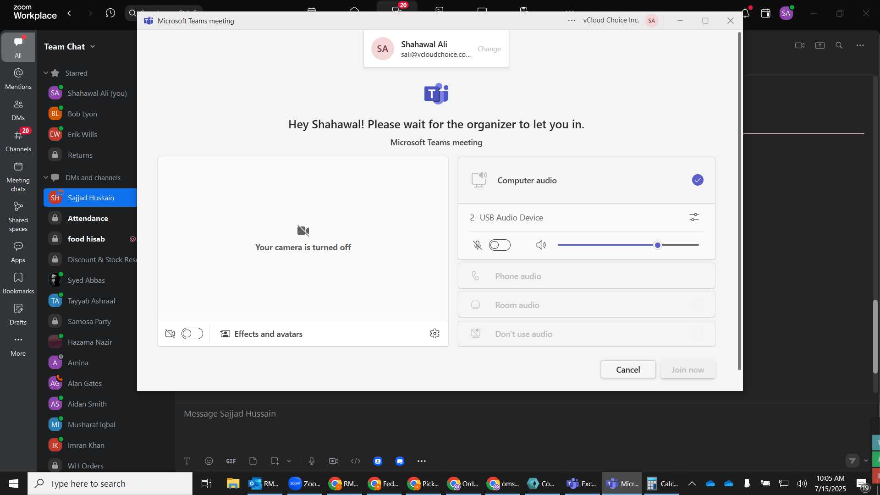This screenshot has height=495, width=880.
Task: Open Teams device settings gear
Action: click(434, 334)
